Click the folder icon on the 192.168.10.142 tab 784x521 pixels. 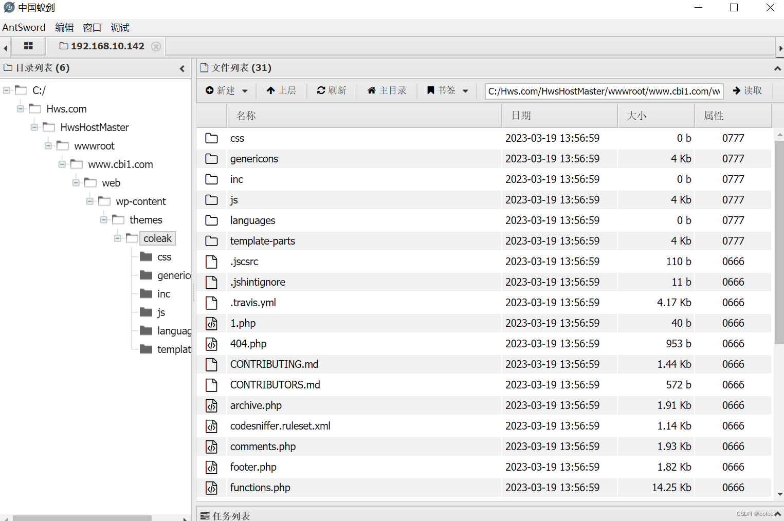point(63,46)
